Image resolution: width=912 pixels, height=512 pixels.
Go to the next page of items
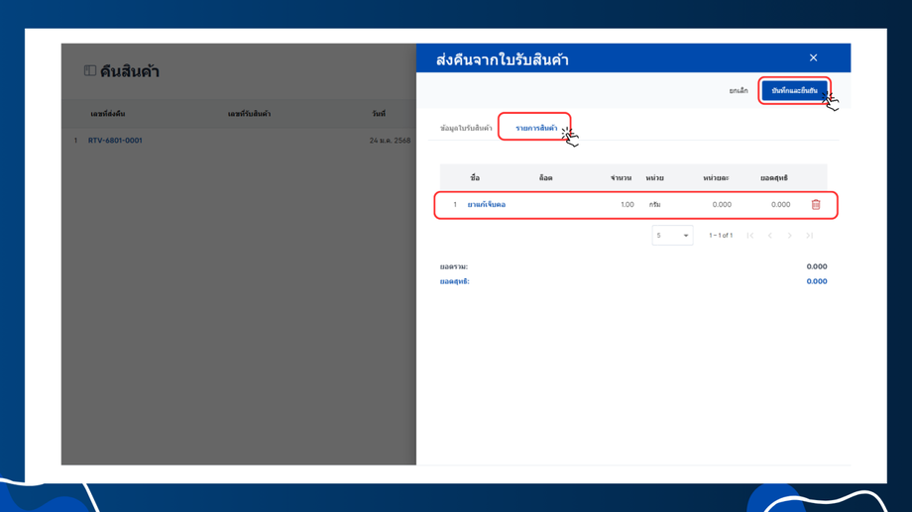click(x=790, y=236)
